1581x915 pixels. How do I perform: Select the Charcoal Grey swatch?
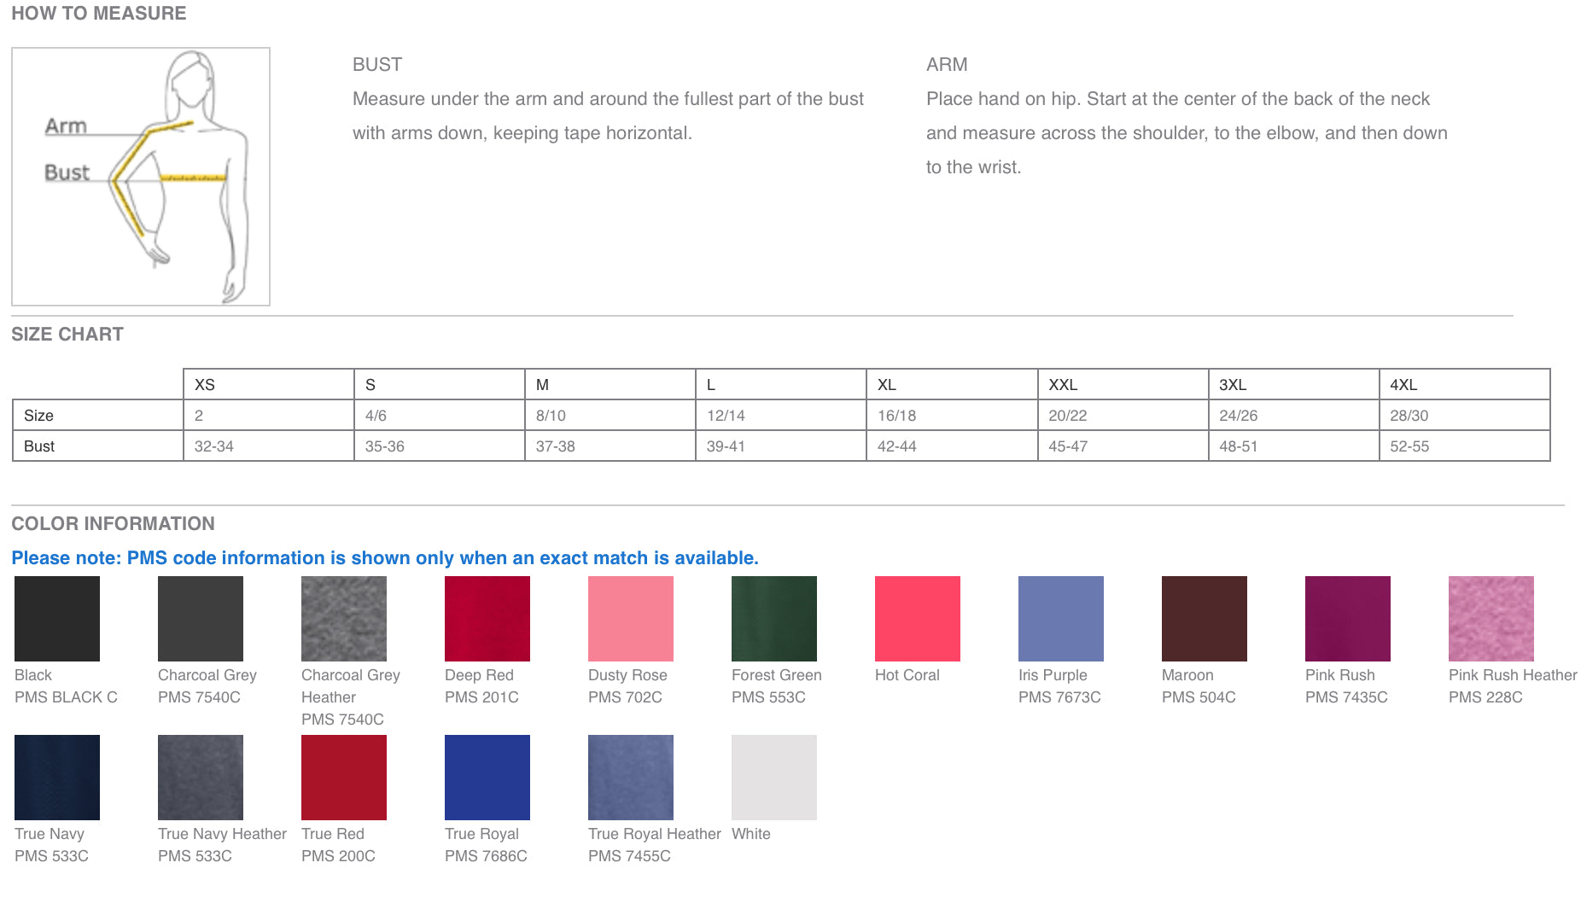point(201,619)
